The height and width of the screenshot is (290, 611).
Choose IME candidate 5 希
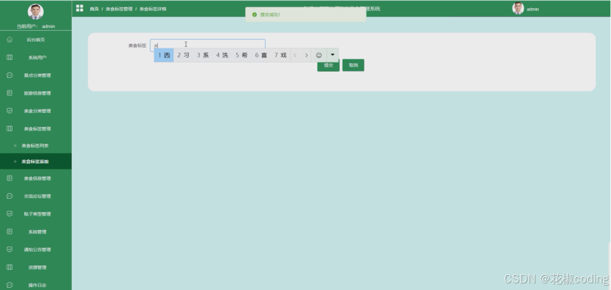pyautogui.click(x=242, y=55)
